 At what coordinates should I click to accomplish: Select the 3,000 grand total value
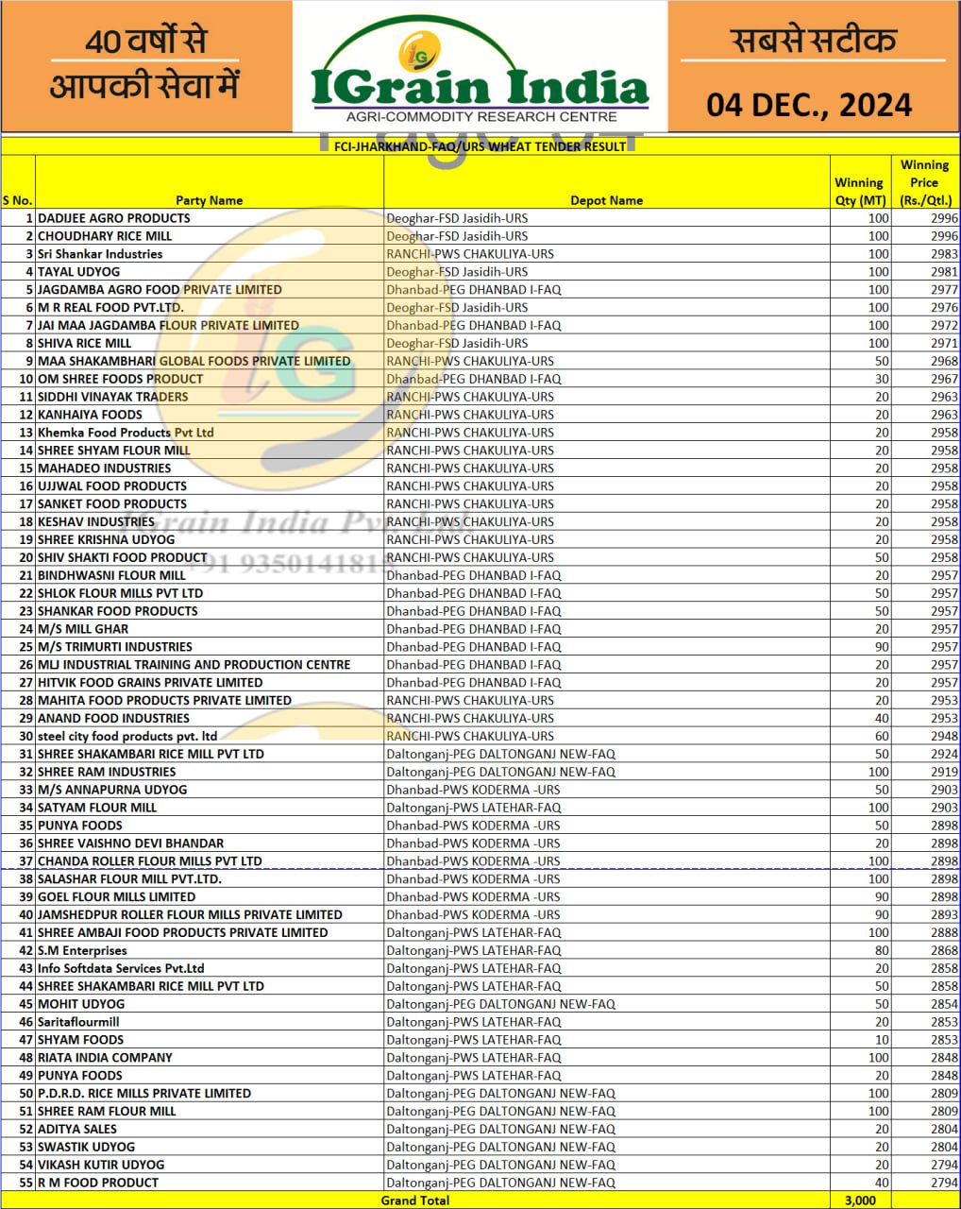click(860, 1200)
